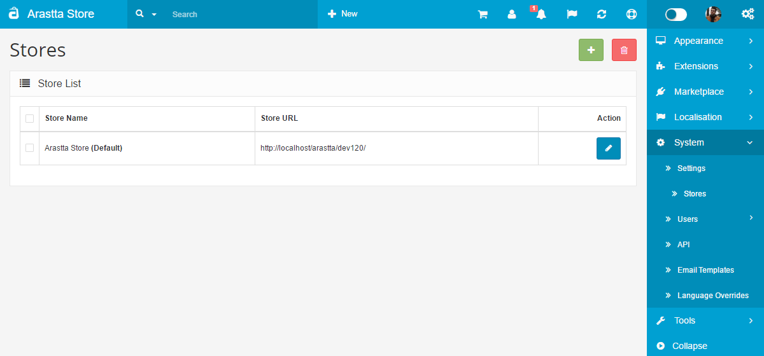
Task: Click the Store List panel title
Action: tap(59, 83)
